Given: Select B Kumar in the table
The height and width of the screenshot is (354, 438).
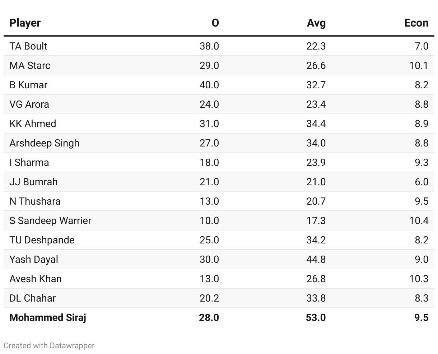Looking at the screenshot, I should coord(28,85).
